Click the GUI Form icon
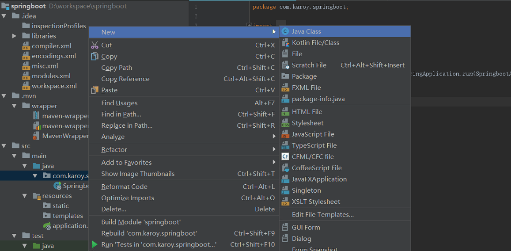The width and height of the screenshot is (511, 251). tap(285, 228)
